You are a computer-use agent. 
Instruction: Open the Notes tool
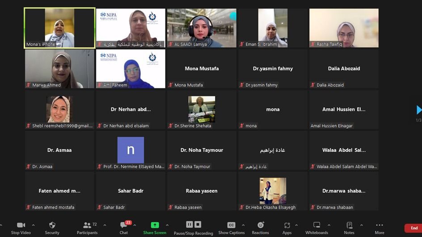point(349,225)
